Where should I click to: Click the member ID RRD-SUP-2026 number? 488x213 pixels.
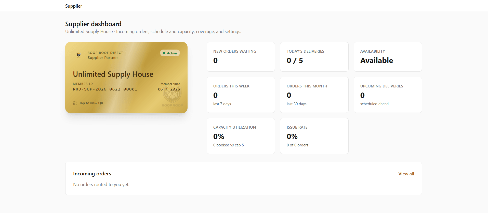click(x=105, y=89)
